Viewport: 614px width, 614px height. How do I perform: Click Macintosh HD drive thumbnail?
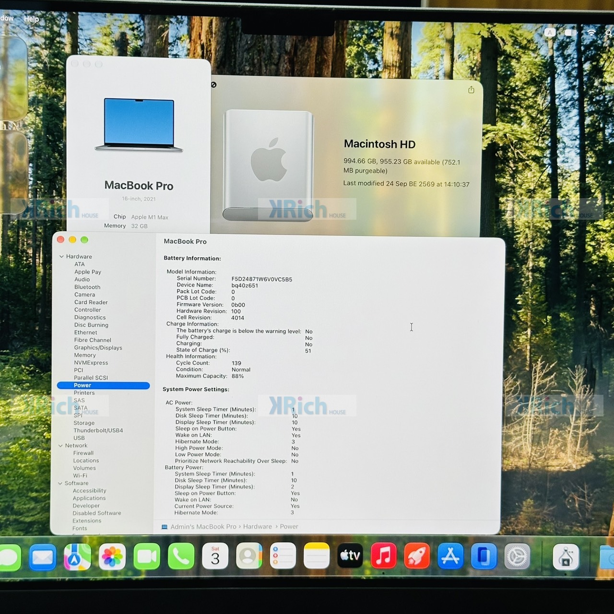coord(269,165)
